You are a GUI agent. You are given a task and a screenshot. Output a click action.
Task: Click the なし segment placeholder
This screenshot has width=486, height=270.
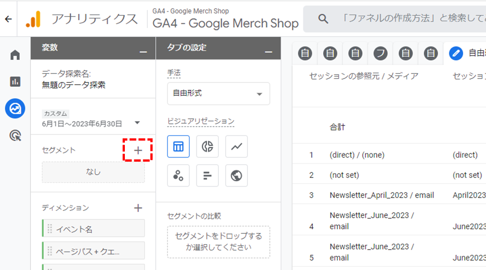[x=93, y=172]
